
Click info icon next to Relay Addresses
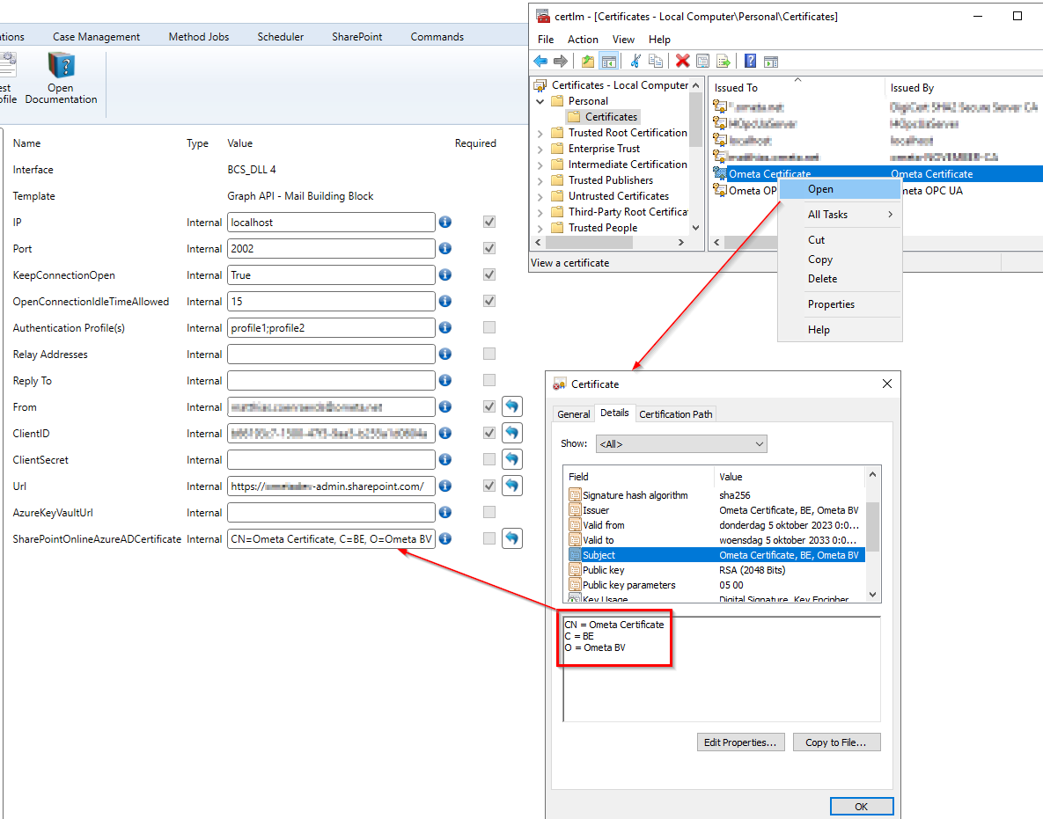click(x=445, y=354)
